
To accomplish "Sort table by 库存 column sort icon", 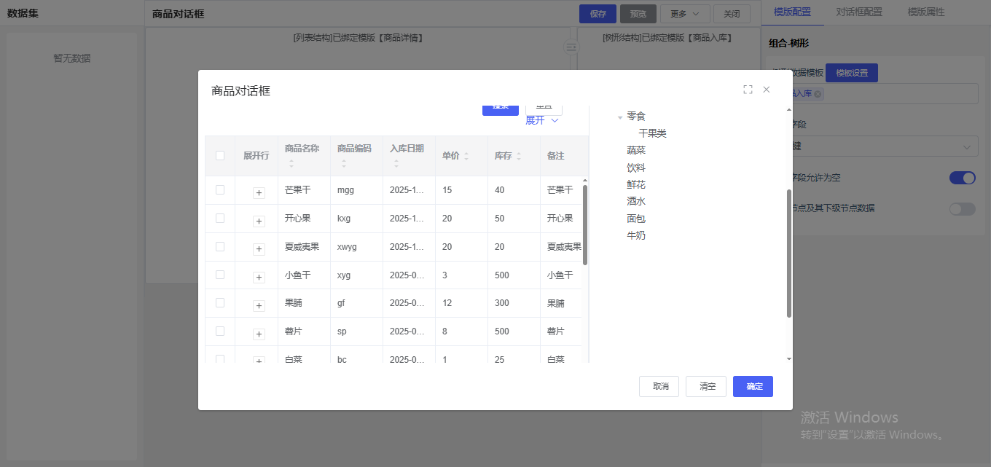I will [x=519, y=156].
